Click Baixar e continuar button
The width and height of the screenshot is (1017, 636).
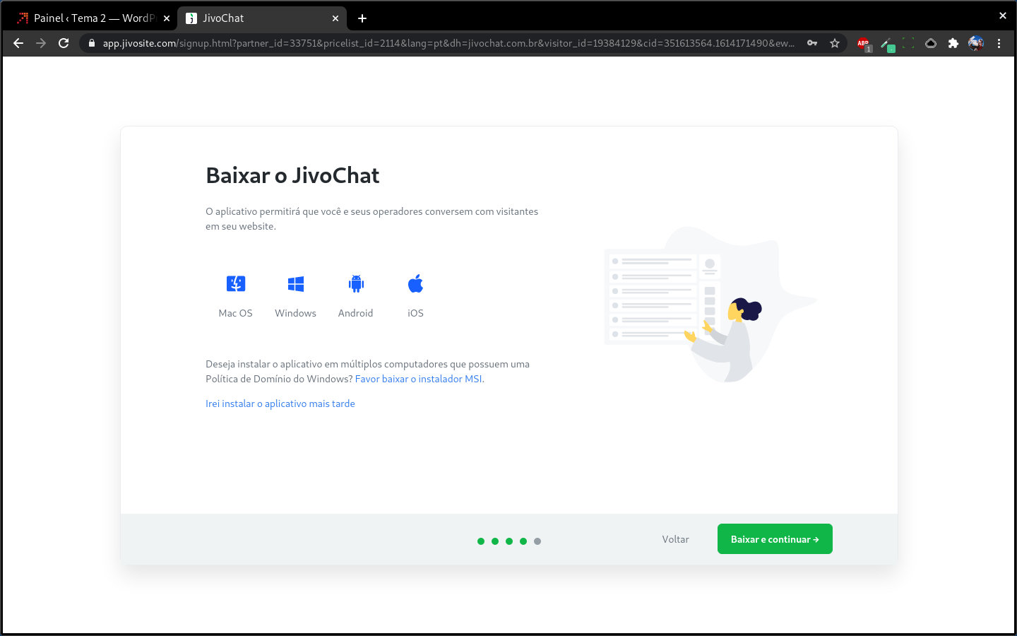(775, 539)
